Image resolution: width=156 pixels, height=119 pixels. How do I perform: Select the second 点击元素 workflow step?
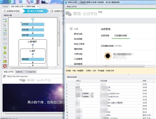[x=33, y=35]
